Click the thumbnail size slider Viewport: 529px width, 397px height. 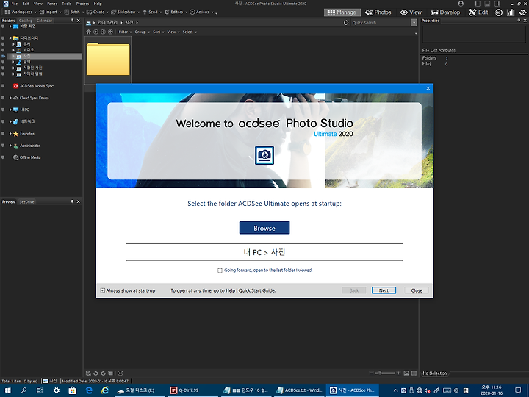385,373
